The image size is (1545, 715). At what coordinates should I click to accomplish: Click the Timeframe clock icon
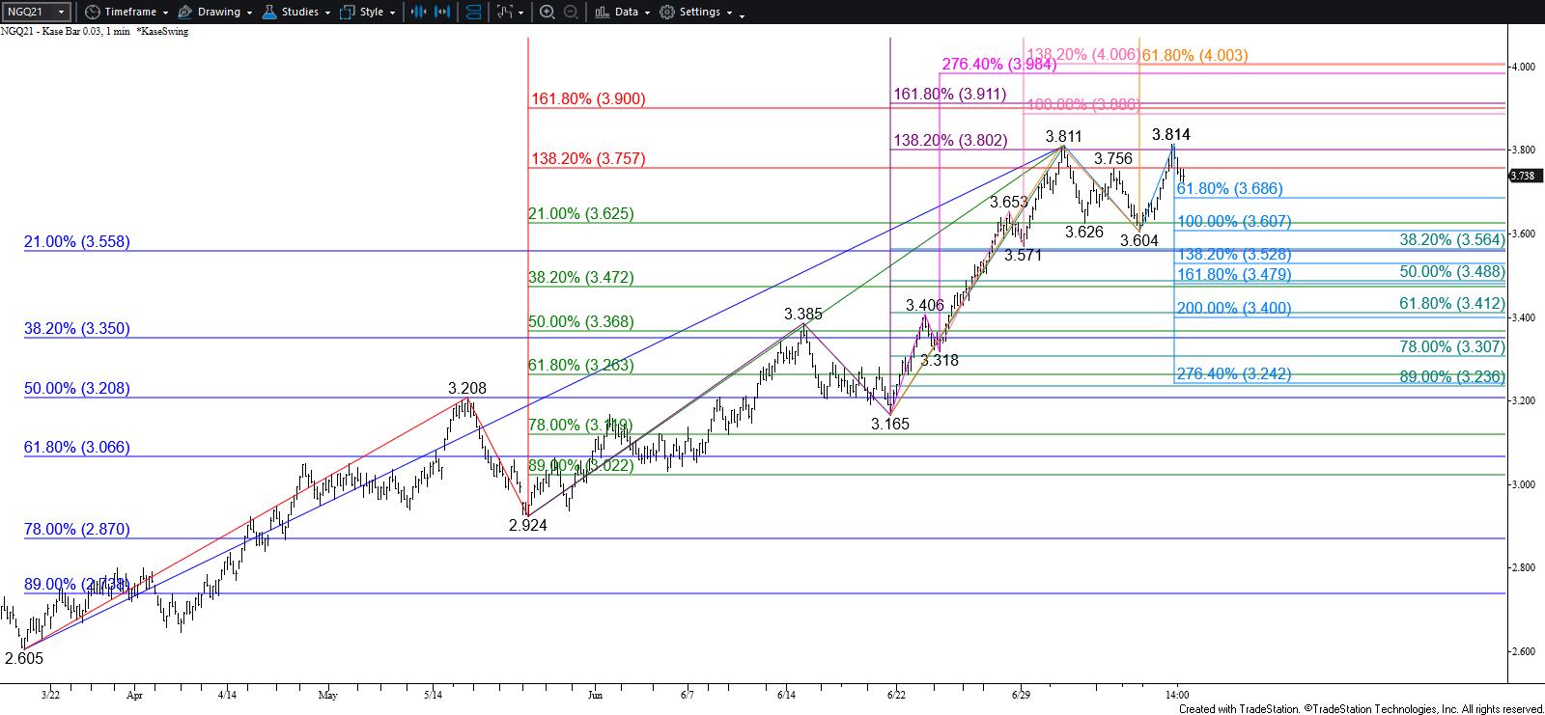tap(92, 12)
